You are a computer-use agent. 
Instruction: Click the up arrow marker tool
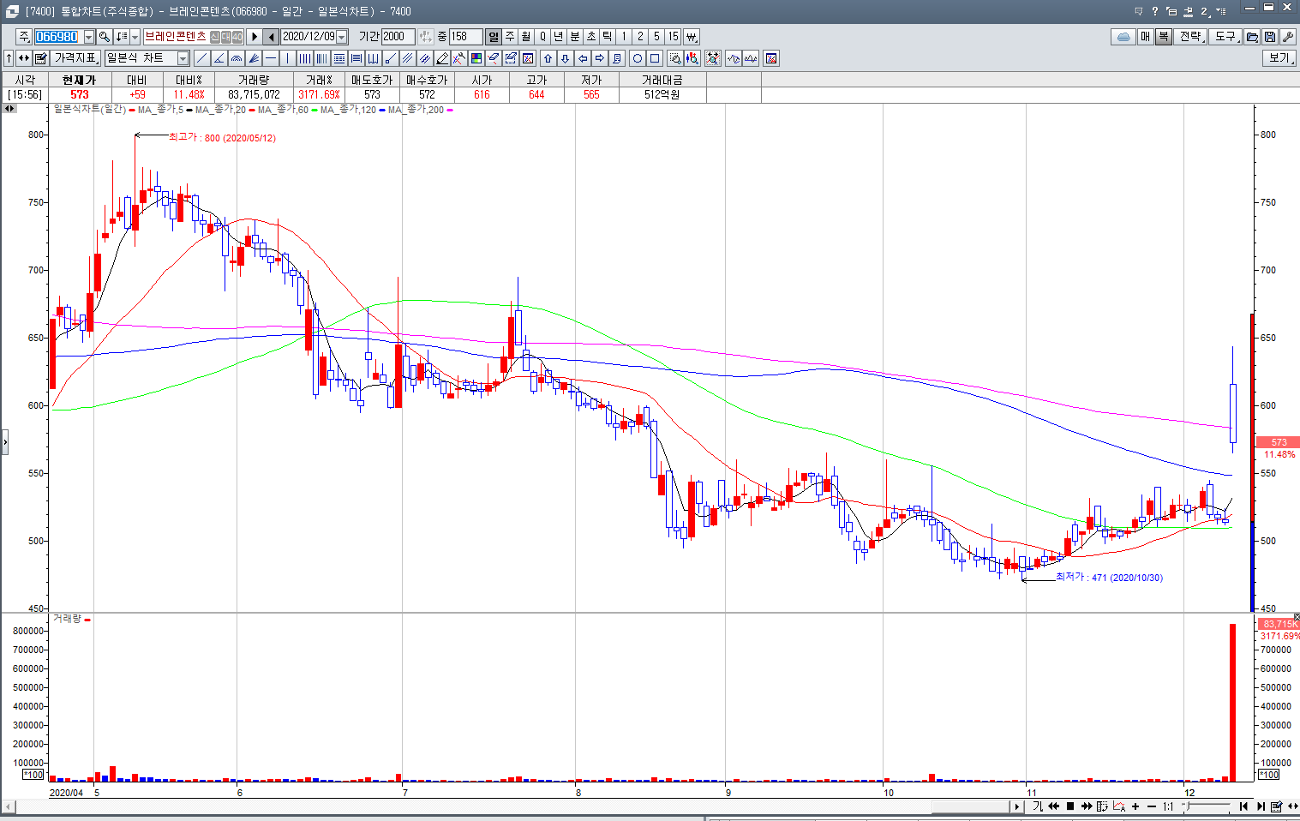pos(548,58)
